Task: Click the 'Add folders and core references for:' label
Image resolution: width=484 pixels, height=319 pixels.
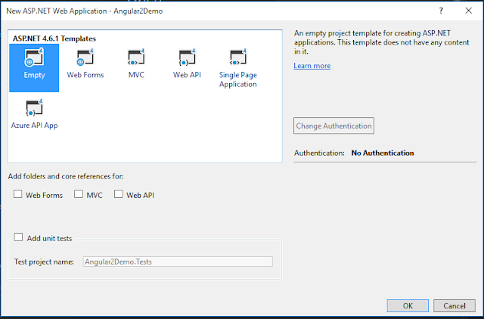Action: click(66, 176)
